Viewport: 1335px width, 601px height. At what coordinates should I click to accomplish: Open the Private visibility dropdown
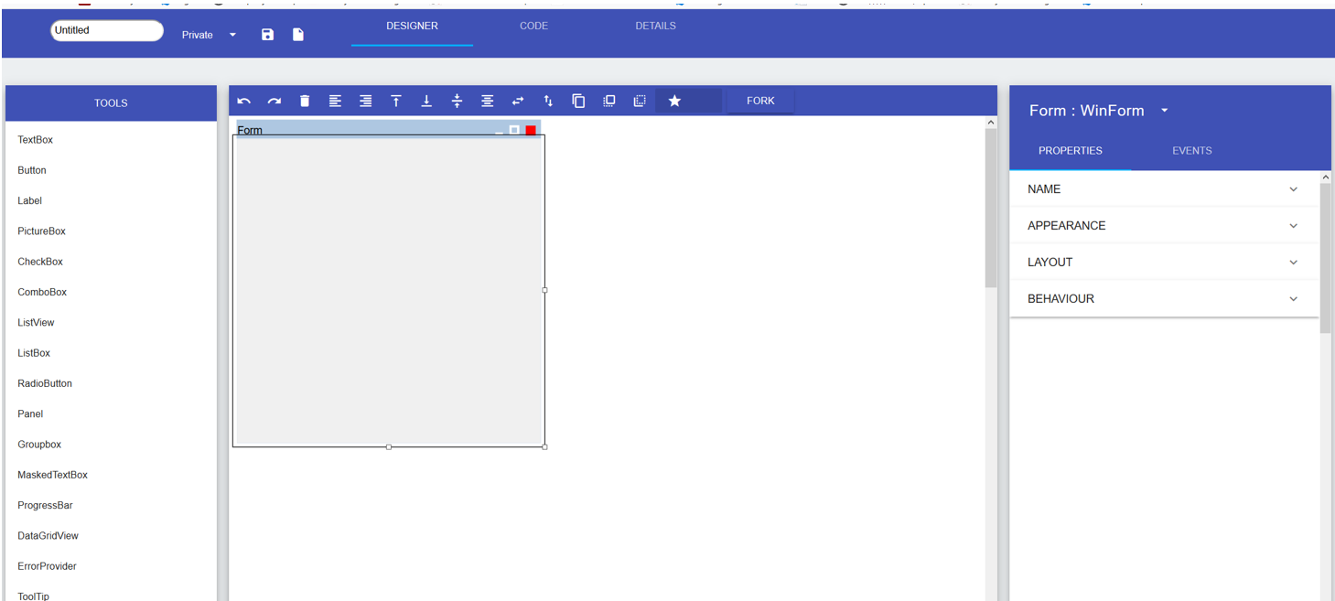coord(231,35)
